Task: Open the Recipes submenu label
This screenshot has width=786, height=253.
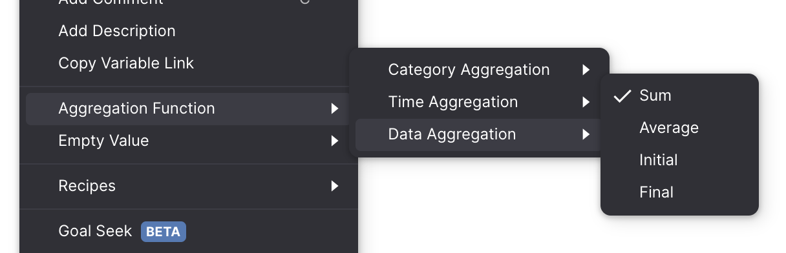Action: coord(87,186)
